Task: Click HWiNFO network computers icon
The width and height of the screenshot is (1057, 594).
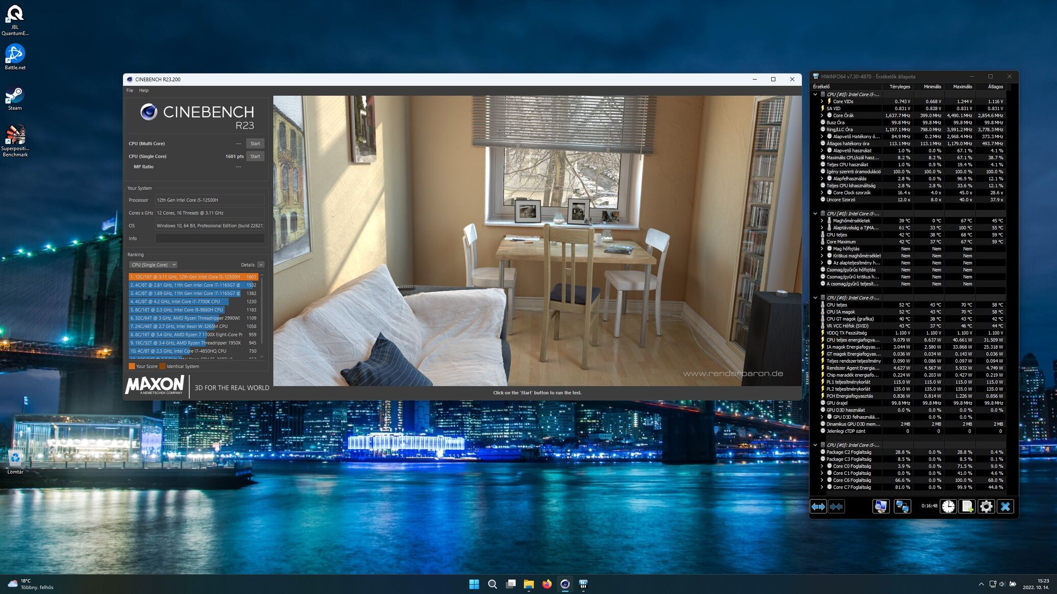Action: pos(902,506)
